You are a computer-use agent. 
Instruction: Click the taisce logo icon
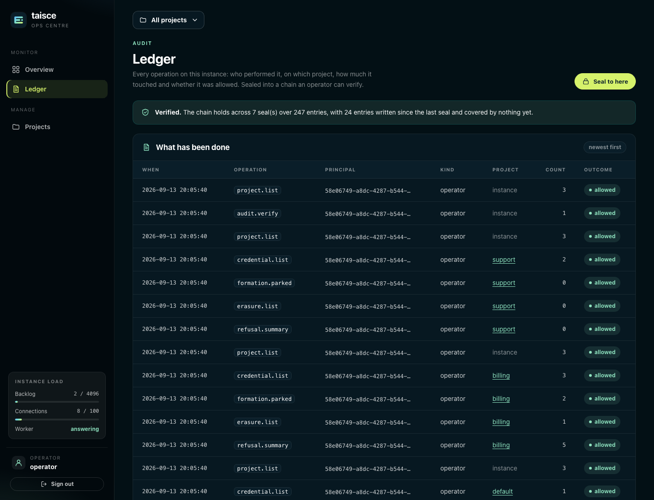pyautogui.click(x=19, y=20)
